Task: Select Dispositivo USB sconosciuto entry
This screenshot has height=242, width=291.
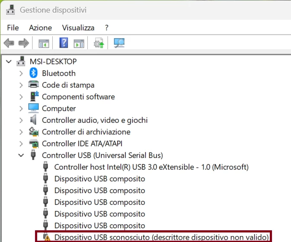Action: pyautogui.click(x=161, y=237)
